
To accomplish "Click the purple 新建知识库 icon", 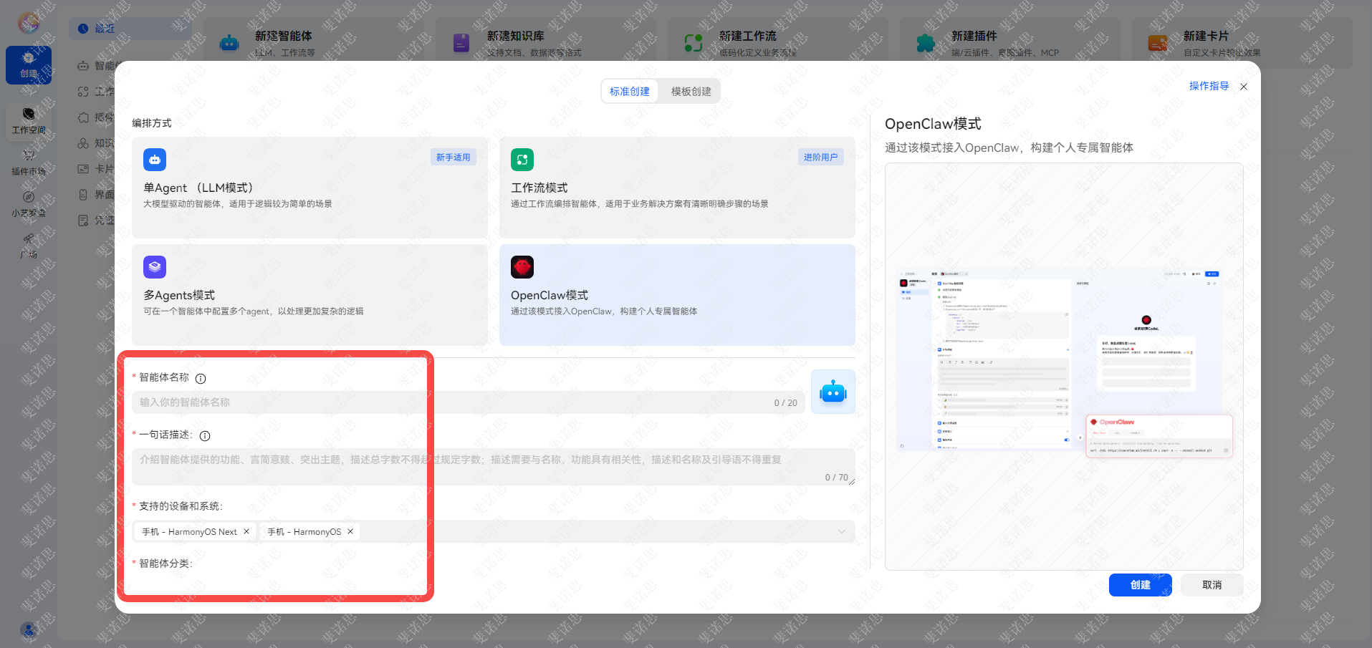I will [x=461, y=43].
